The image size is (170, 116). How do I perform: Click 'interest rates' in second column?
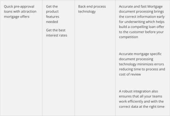pyautogui.click(x=56, y=35)
